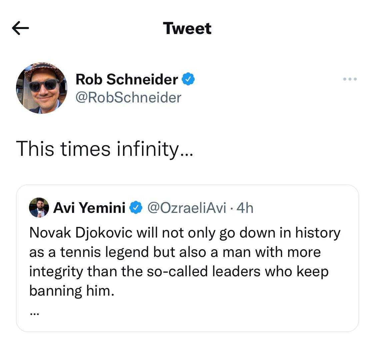375x344 pixels.
Task: Click the 4h timestamp on quoted tweet
Action: pos(246,208)
